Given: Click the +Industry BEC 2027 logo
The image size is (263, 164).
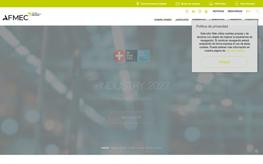Looking at the screenshot, I should [x=131, y=56].
